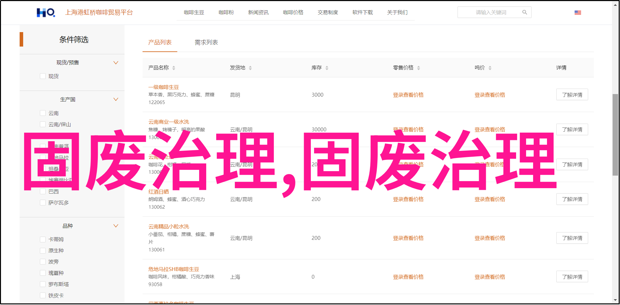Click the scrollbar down arrow

615,301
